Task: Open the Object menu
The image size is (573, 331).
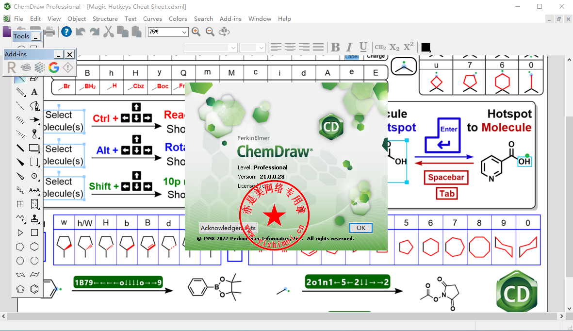Action: pyautogui.click(x=76, y=18)
